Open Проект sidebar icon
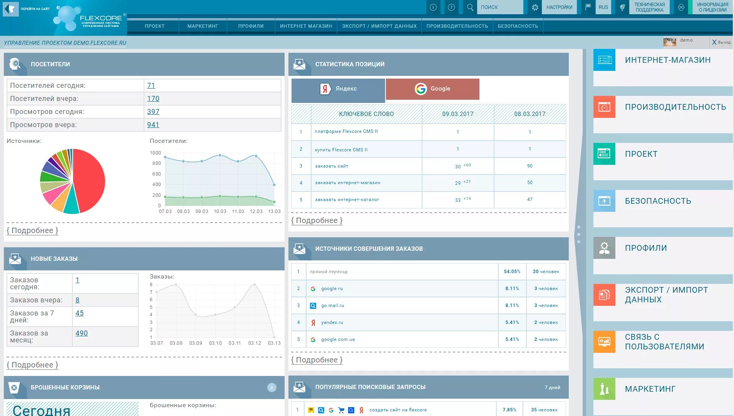 click(604, 154)
